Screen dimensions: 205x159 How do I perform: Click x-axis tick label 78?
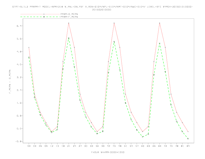coord(177,146)
